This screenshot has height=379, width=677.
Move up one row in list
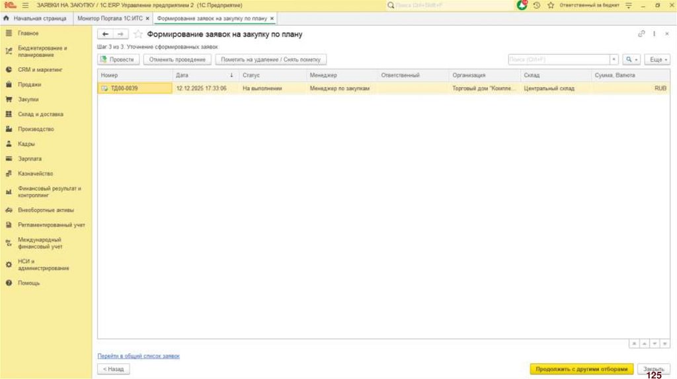tap(644, 343)
